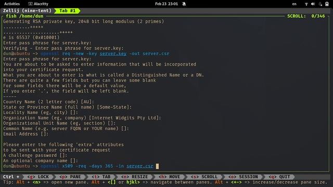Click the screen lock icon in top bar
Image resolution: width=333 pixels, height=187 pixels.
click(x=327, y=4)
